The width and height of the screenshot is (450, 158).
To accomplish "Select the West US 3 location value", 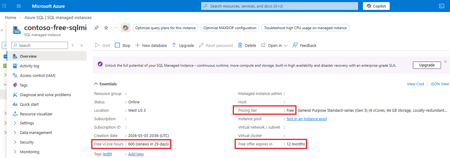I will 137,110.
